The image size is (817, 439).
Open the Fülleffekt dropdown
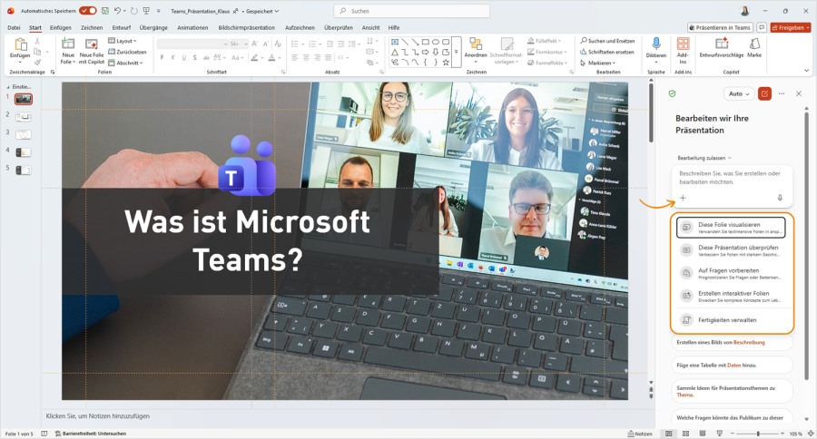545,41
